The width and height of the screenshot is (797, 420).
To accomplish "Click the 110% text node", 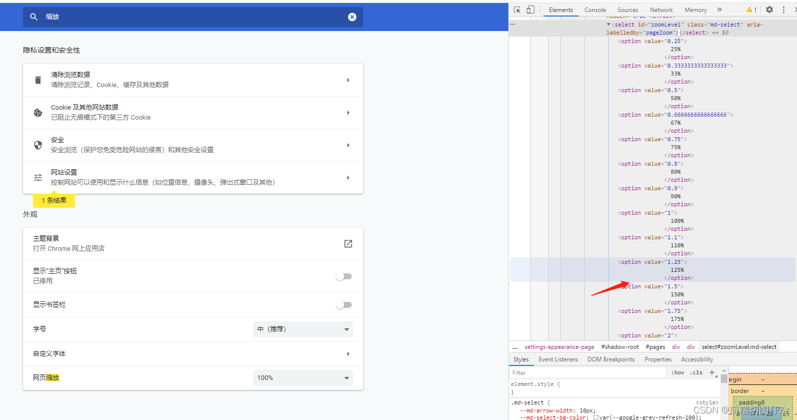I will point(677,245).
